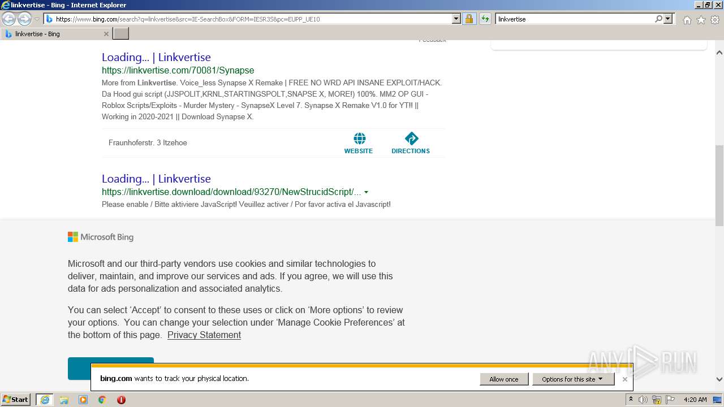Go back with the IE back arrow
The width and height of the screenshot is (724, 407).
click(x=9, y=19)
